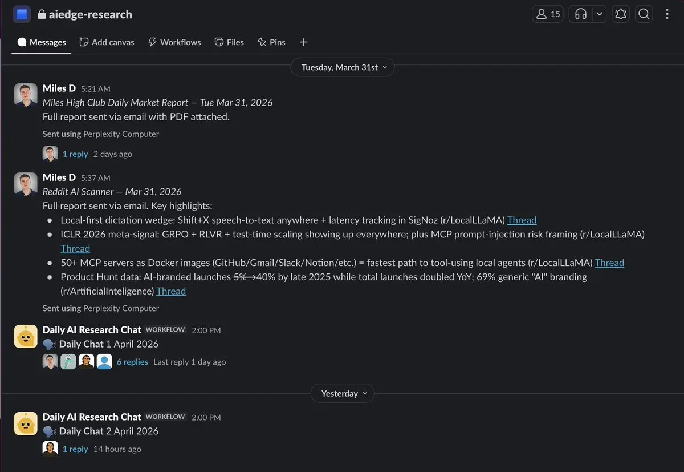Switch to the Files tab
The width and height of the screenshot is (684, 472).
pos(229,42)
